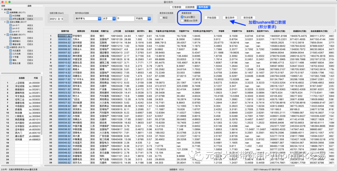Image resolution: width=337 pixels, height=171 pixels.
Task: Collapse the K线形态 group triangle
Action: tap(5, 47)
